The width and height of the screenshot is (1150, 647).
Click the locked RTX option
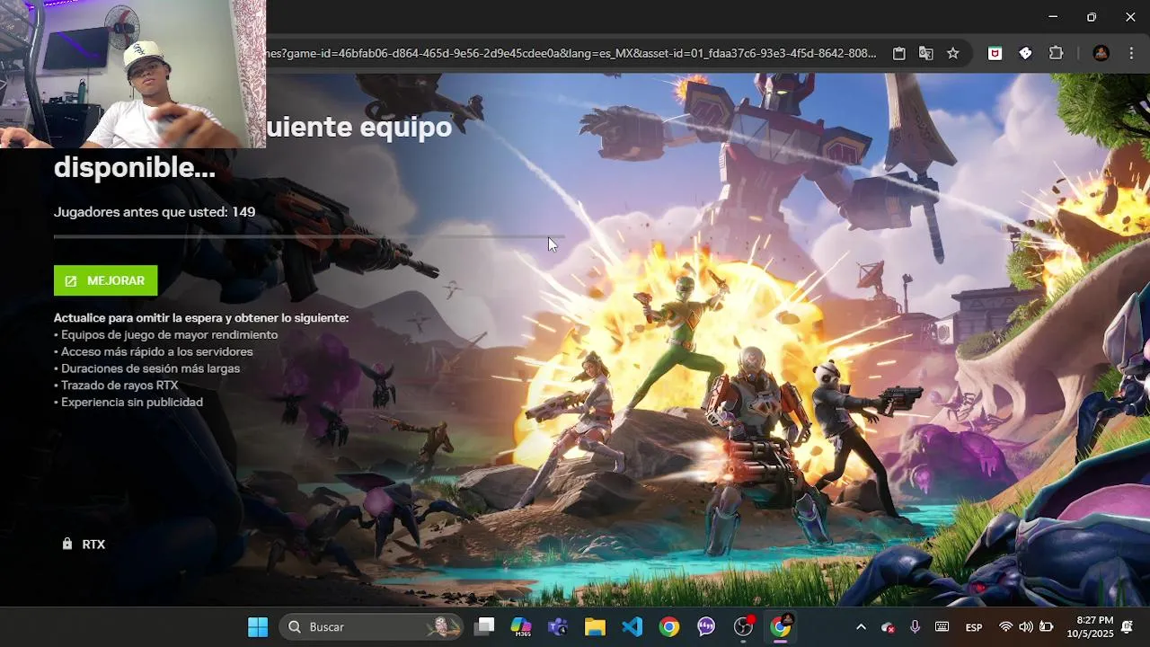pyautogui.click(x=84, y=544)
